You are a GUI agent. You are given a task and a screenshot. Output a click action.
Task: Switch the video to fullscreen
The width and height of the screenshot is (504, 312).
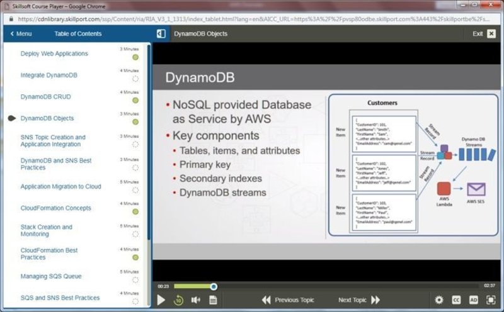click(x=491, y=300)
